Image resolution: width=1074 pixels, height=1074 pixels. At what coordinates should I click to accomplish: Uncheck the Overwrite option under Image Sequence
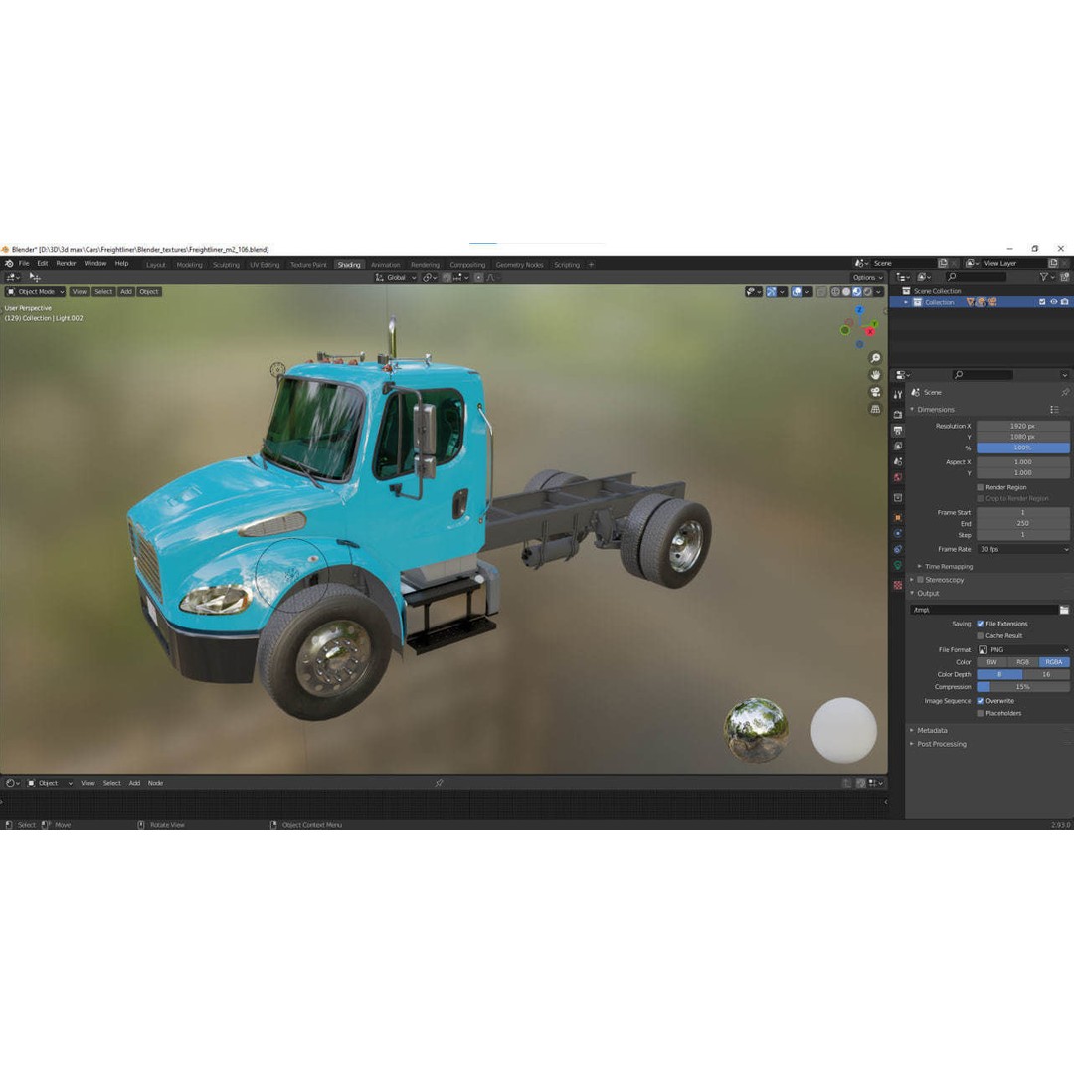981,700
